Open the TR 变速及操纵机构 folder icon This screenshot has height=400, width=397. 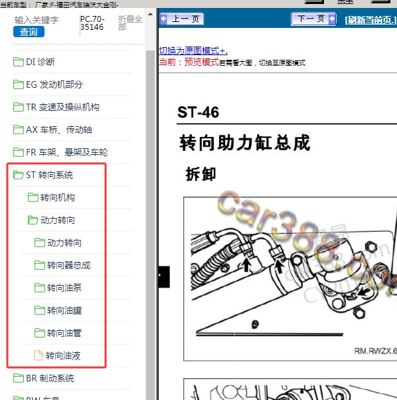click(x=19, y=107)
